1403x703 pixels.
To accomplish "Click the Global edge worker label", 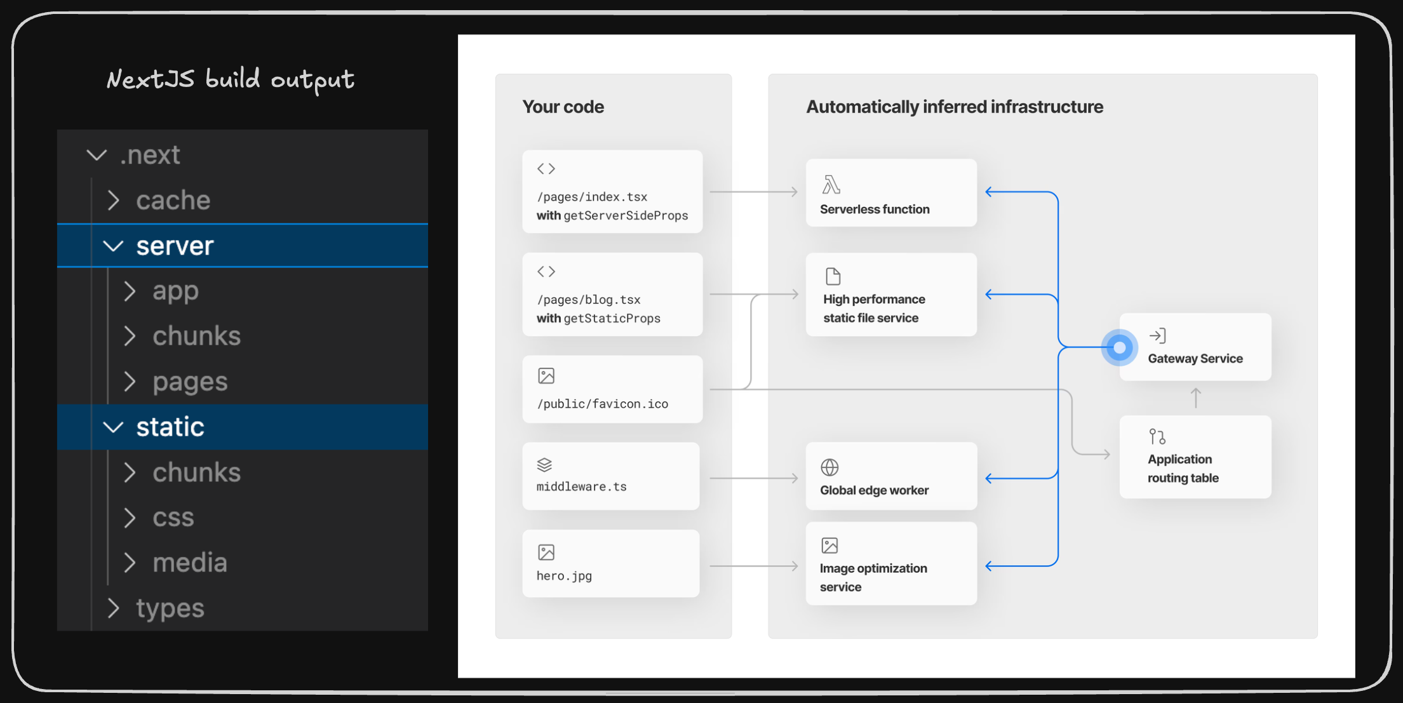I will [874, 490].
